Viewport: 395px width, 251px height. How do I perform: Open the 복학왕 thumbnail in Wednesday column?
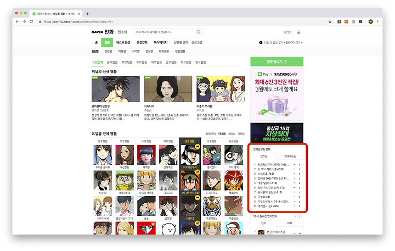(x=146, y=155)
